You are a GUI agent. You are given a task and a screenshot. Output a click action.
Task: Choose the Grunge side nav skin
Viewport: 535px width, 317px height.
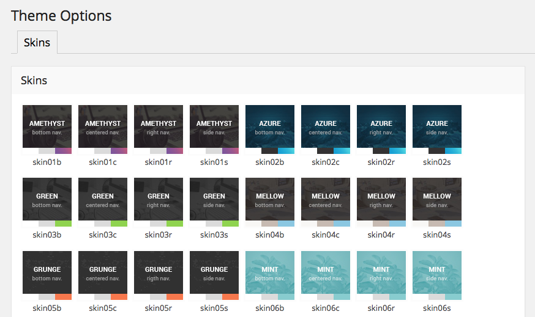pyautogui.click(x=214, y=275)
